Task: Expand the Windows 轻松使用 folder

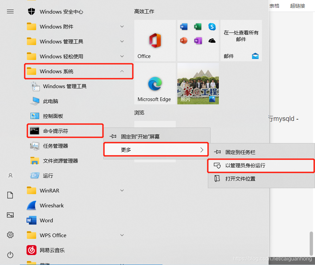Action: point(122,56)
